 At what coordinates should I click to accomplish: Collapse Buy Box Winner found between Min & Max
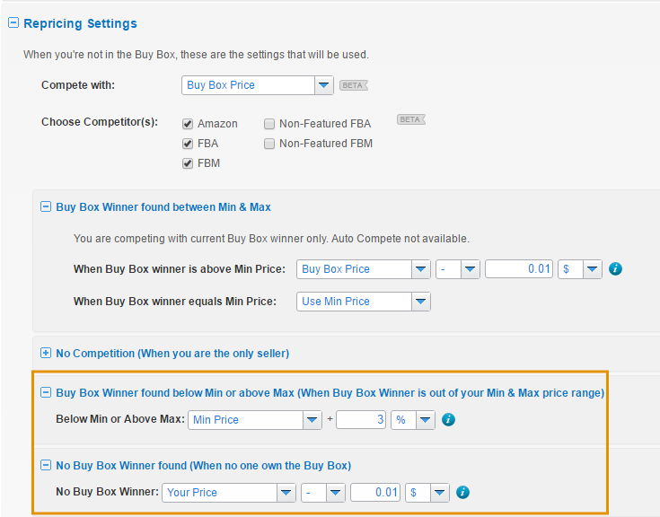tap(46, 206)
